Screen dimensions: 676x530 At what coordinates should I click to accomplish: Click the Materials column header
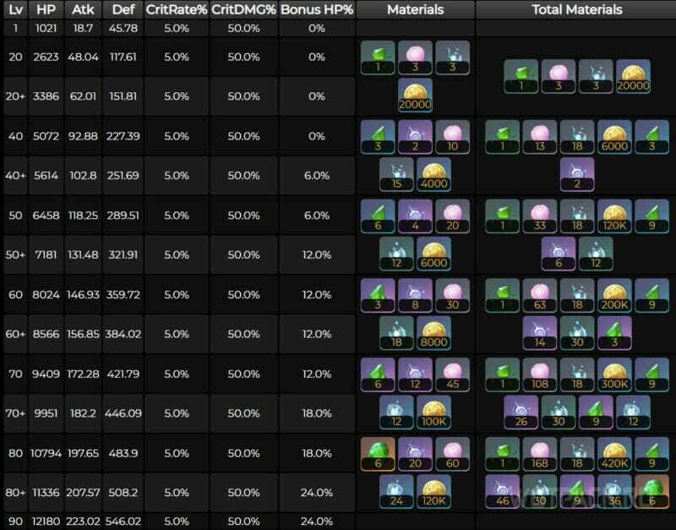(x=416, y=9)
